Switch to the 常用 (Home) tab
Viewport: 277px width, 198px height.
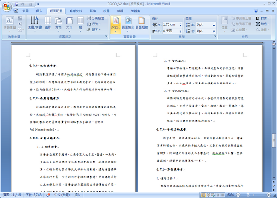[25, 11]
